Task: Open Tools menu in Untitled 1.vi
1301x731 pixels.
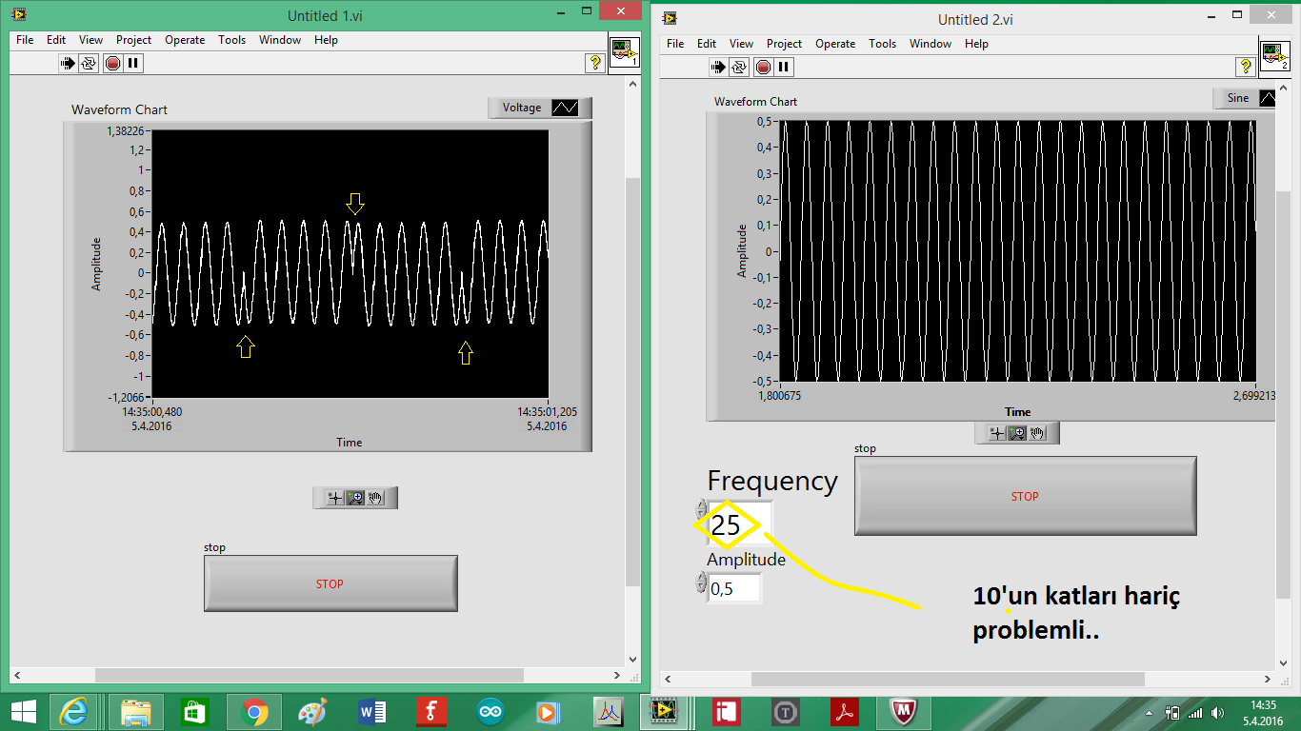Action: [x=232, y=40]
